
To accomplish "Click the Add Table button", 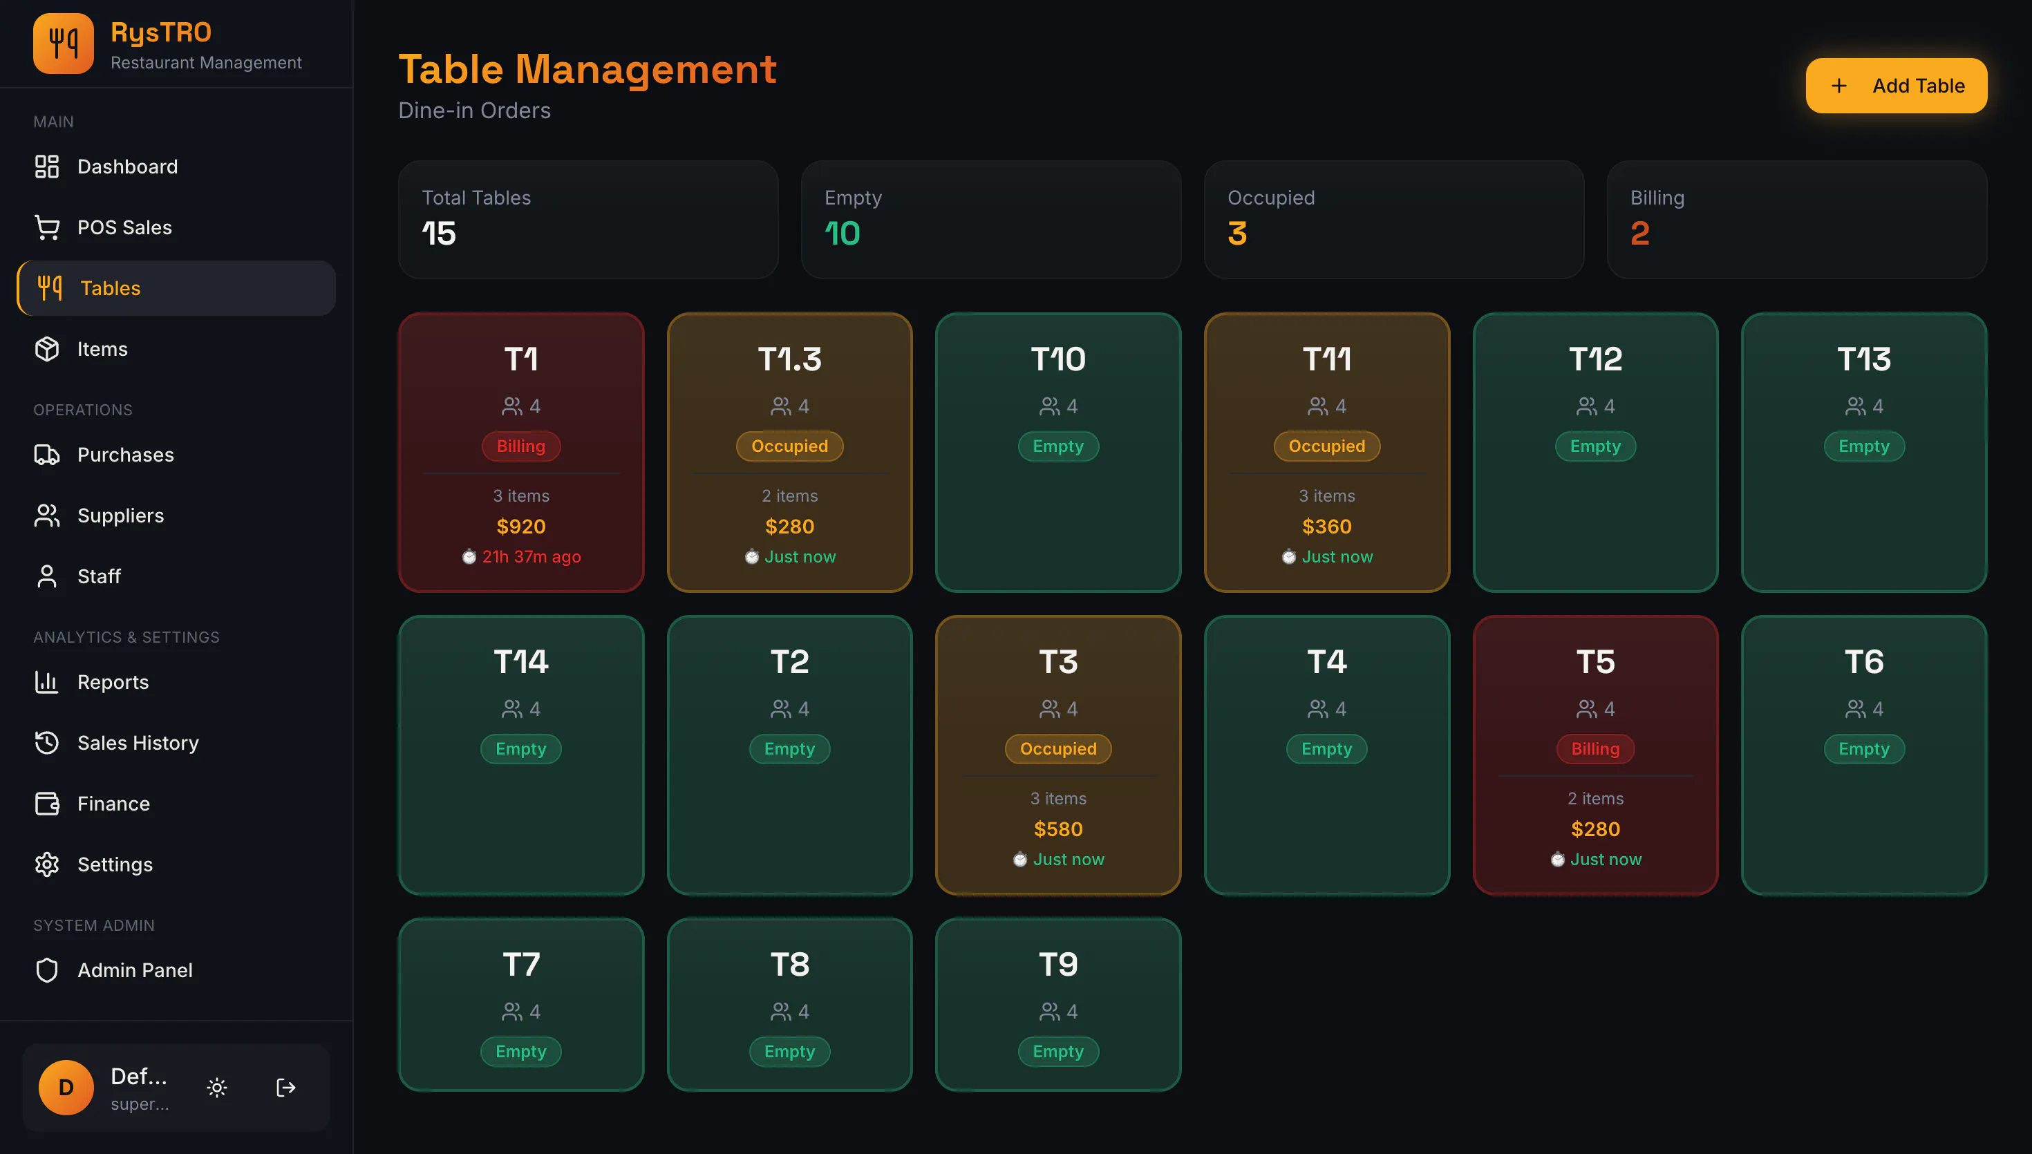I will click(x=1897, y=86).
